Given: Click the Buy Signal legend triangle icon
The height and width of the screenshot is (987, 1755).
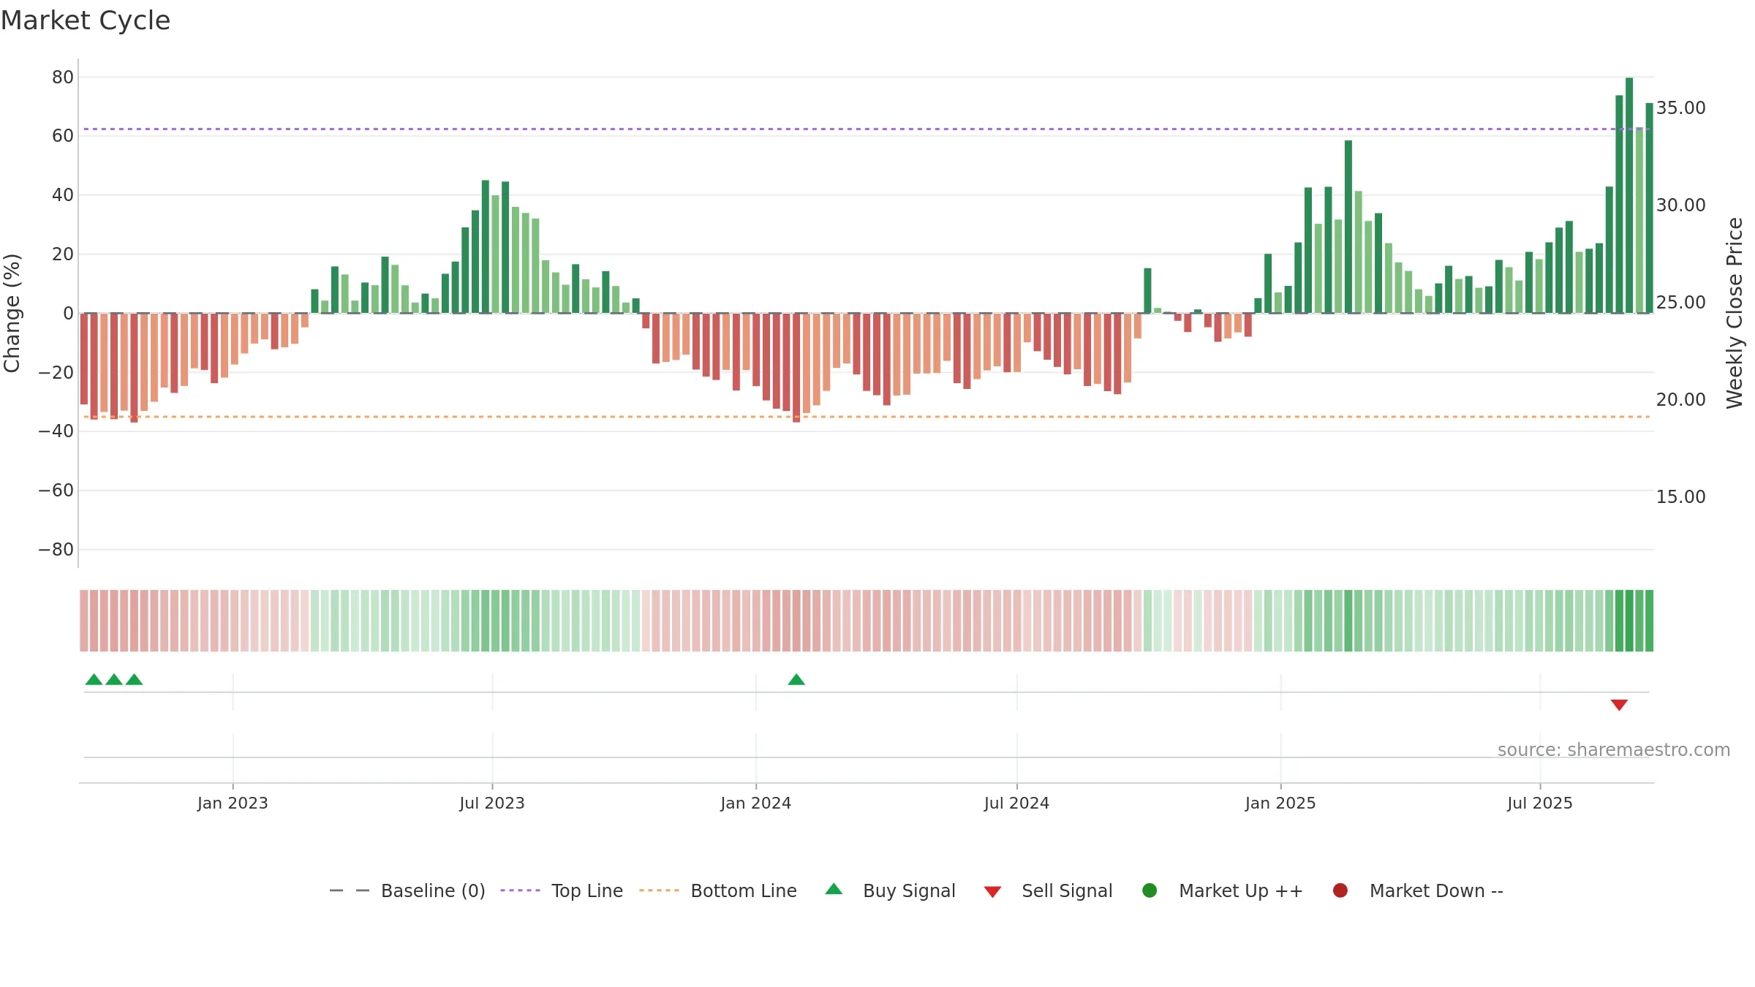Looking at the screenshot, I should [834, 890].
